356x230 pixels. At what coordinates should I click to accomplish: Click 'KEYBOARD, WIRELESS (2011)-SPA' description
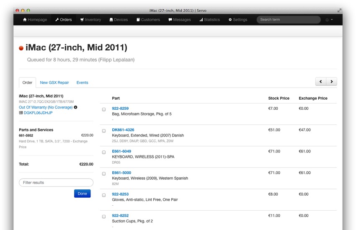click(x=143, y=157)
